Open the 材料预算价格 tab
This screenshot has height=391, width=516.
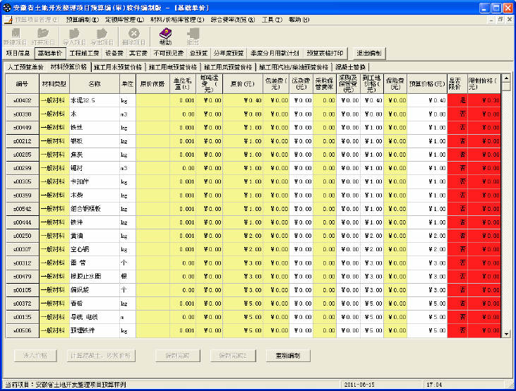point(68,67)
